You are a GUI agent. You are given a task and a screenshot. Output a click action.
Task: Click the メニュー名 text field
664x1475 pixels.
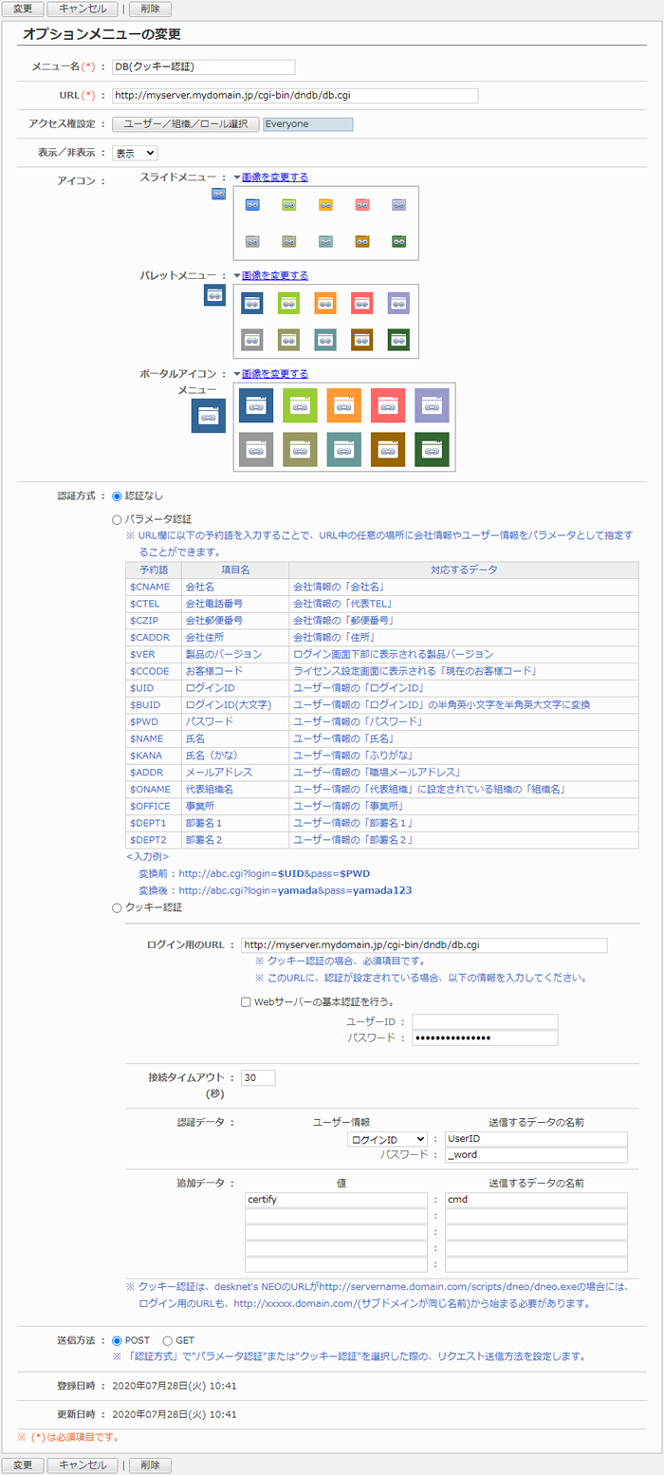(203, 67)
